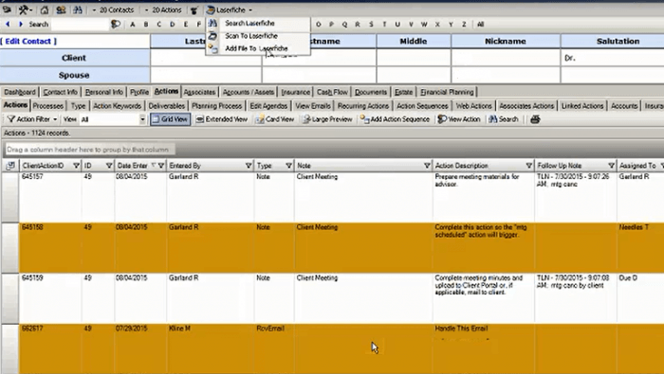This screenshot has height=374, width=664.
Task: Choose Search Laserfiche from the menu
Action: (249, 24)
